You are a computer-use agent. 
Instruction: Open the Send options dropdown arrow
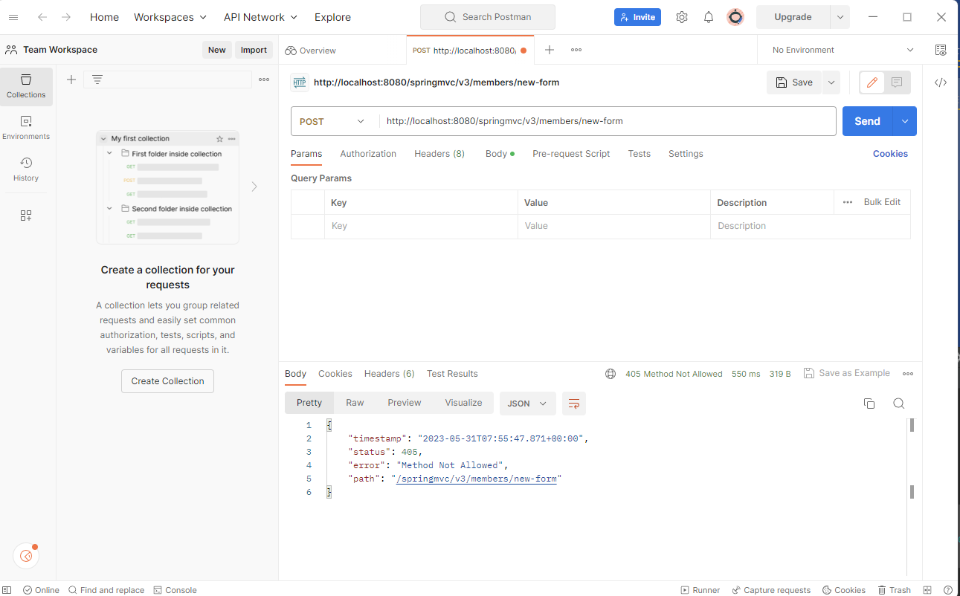[x=905, y=121]
